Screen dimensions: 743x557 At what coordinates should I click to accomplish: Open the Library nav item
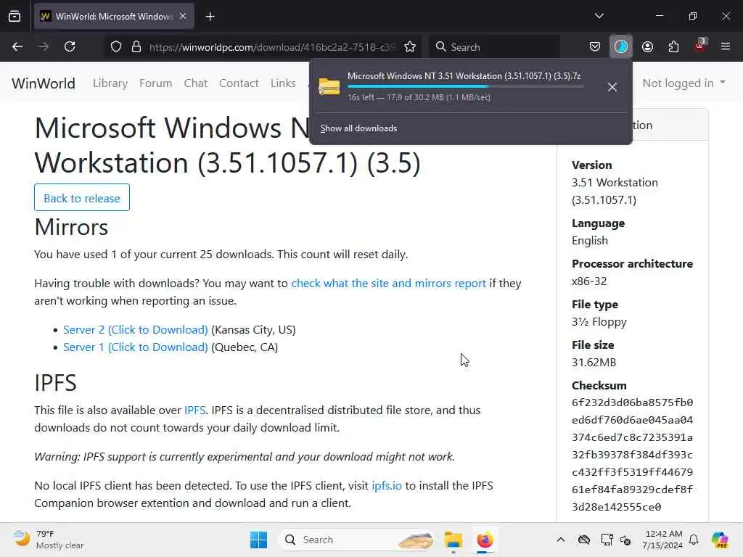click(110, 83)
